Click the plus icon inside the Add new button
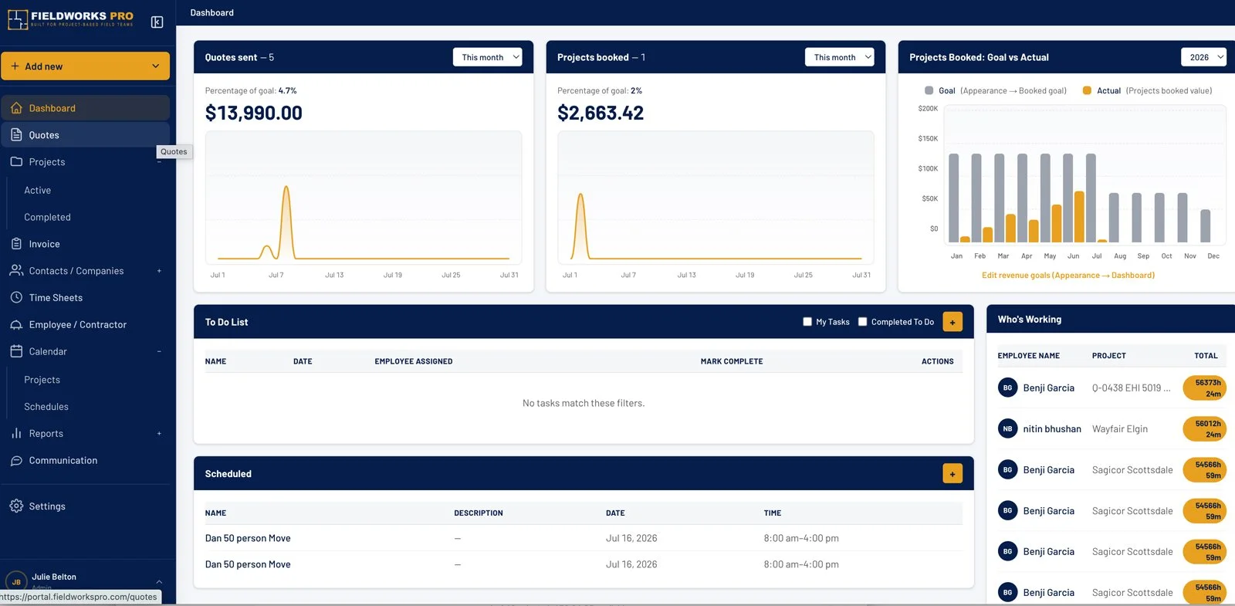 pyautogui.click(x=15, y=66)
